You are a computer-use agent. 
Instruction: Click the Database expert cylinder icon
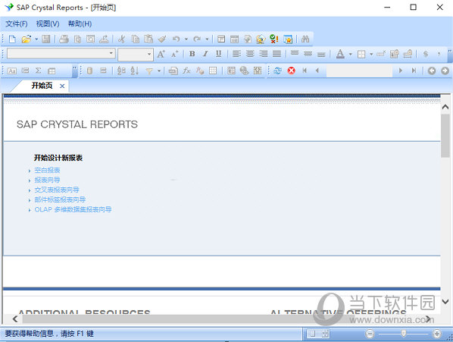coord(89,71)
